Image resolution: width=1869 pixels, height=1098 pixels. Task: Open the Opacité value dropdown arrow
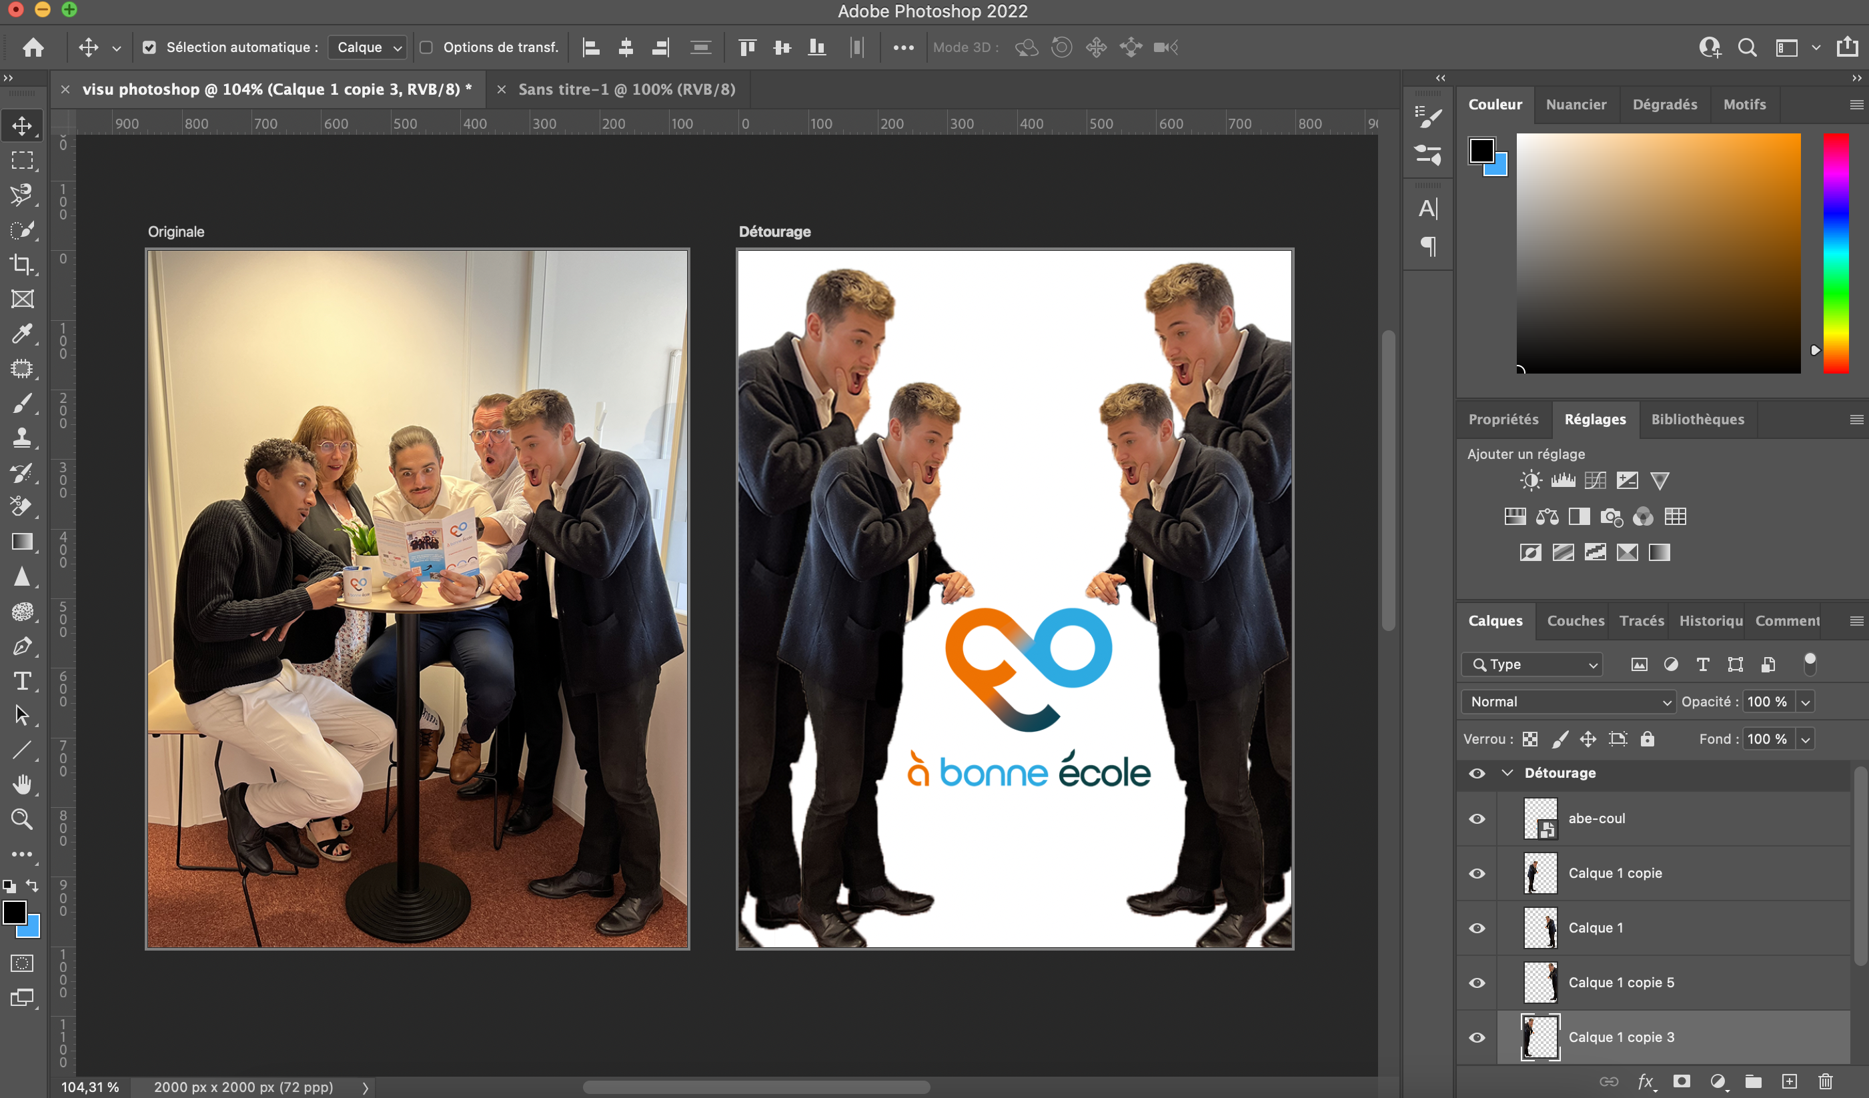pyautogui.click(x=1805, y=702)
